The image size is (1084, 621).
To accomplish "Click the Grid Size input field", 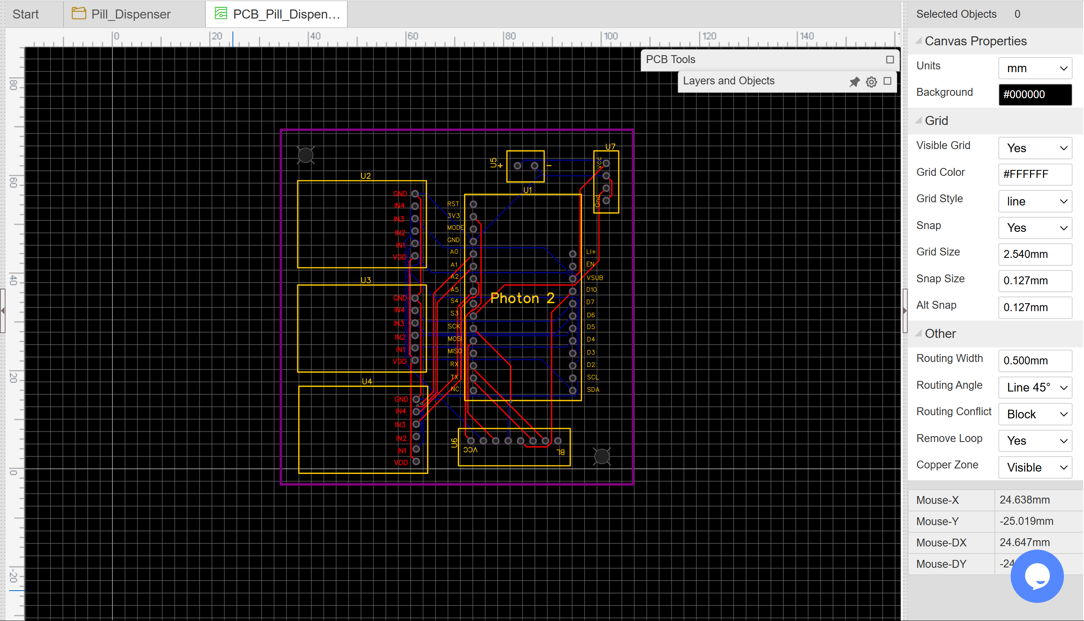I will 1035,254.
